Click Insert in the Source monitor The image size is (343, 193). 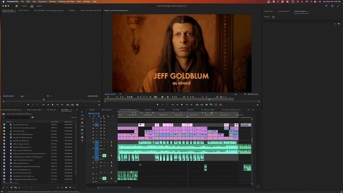[x=68, y=105]
